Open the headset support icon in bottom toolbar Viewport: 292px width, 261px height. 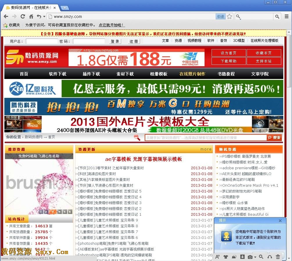[x=270, y=257]
